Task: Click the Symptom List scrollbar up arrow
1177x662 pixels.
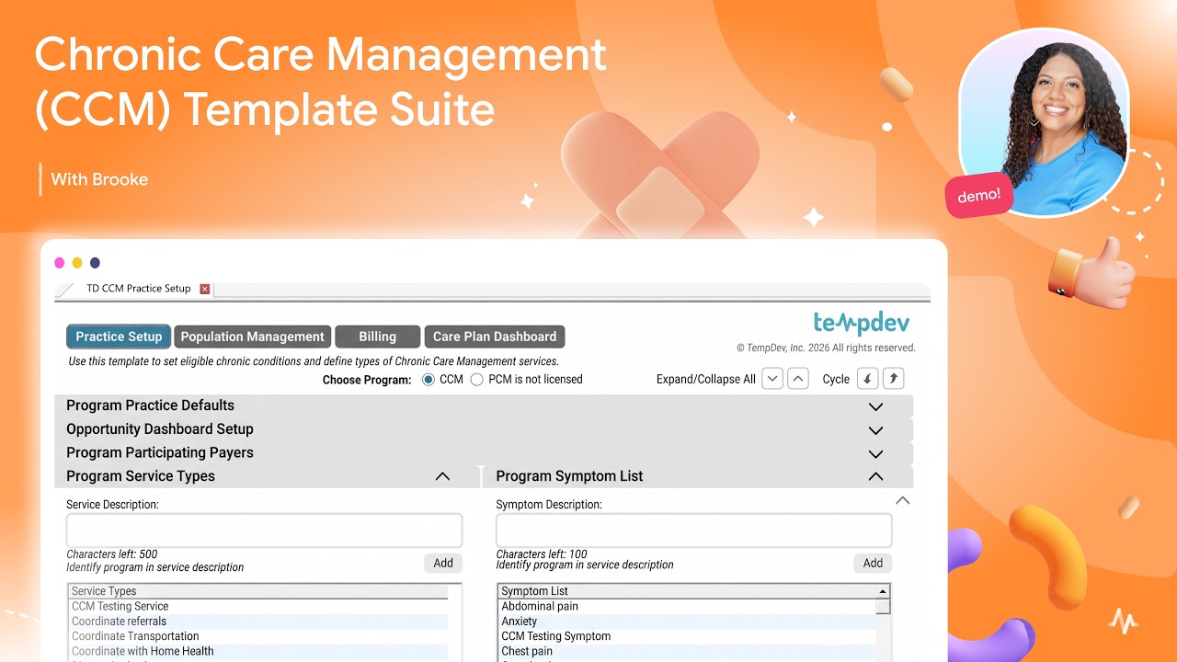Action: pyautogui.click(x=883, y=591)
